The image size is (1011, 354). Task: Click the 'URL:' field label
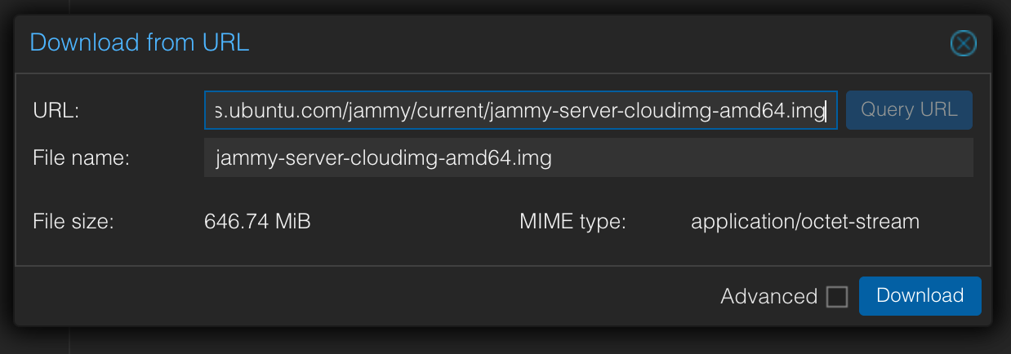[56, 110]
